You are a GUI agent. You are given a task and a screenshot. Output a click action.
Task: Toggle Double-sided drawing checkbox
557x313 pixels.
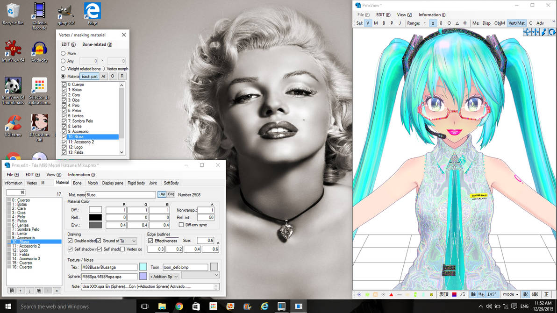tap(70, 241)
